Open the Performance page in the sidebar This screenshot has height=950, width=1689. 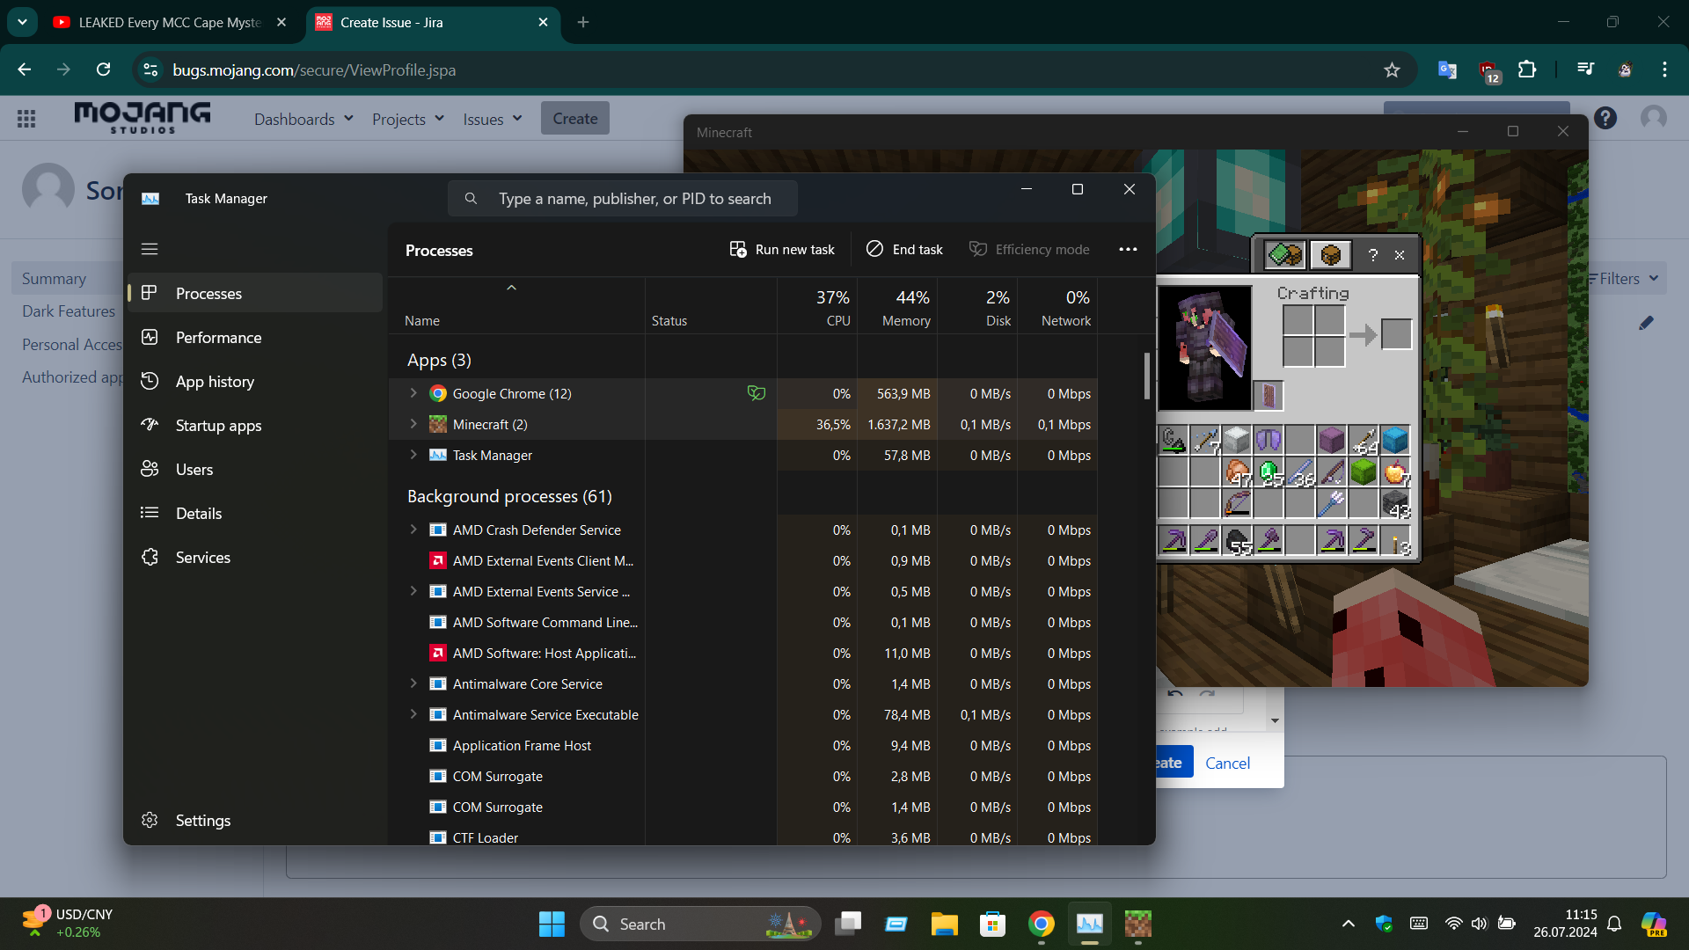218,338
